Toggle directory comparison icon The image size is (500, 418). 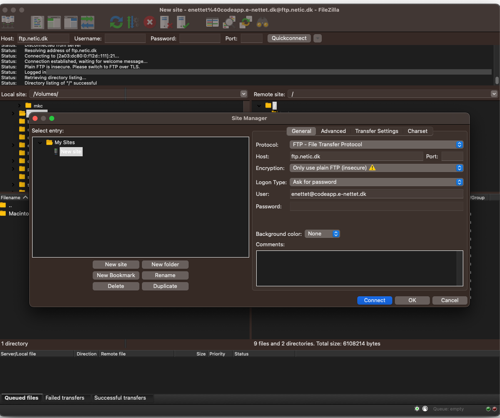pyautogui.click(x=229, y=22)
